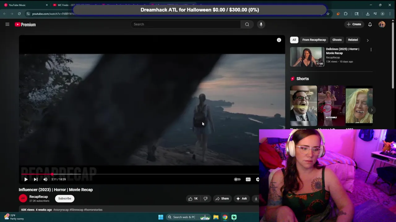This screenshot has height=222, width=396.
Task: View site information icon in address bar
Action: (28, 14)
